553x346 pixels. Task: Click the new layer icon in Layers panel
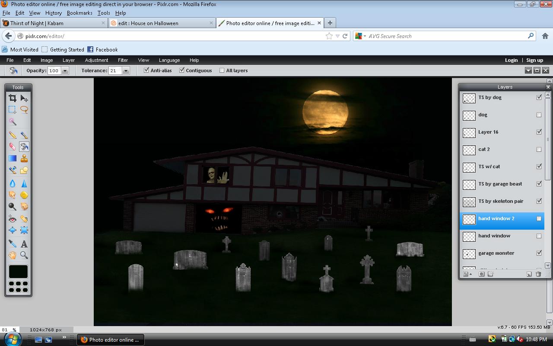pos(529,274)
